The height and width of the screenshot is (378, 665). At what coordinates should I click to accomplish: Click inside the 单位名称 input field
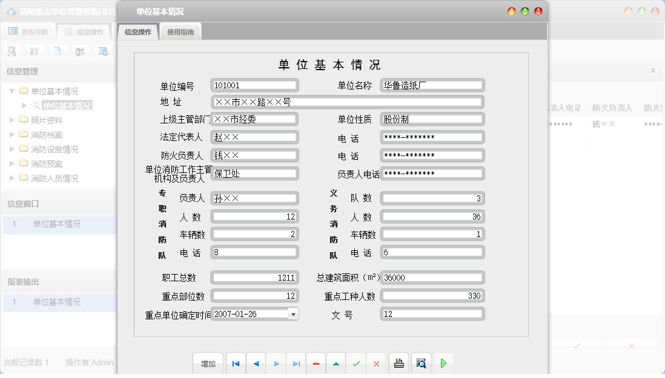[x=432, y=85]
